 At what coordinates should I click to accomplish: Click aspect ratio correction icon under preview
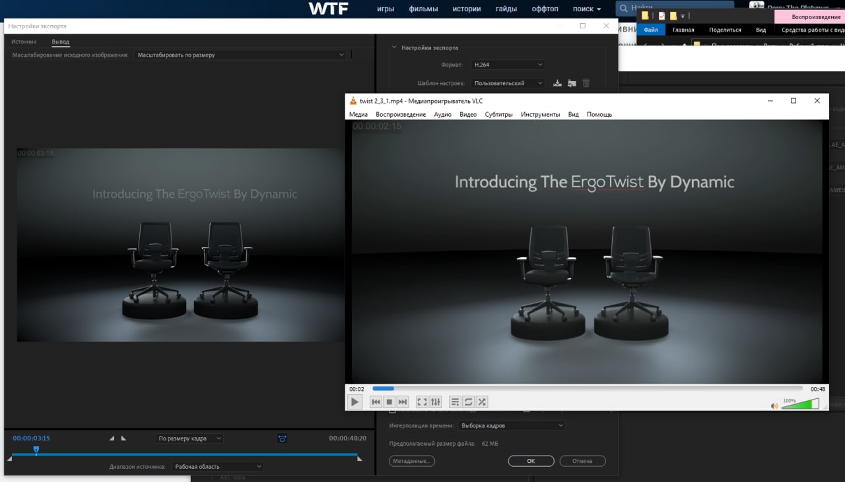click(282, 438)
